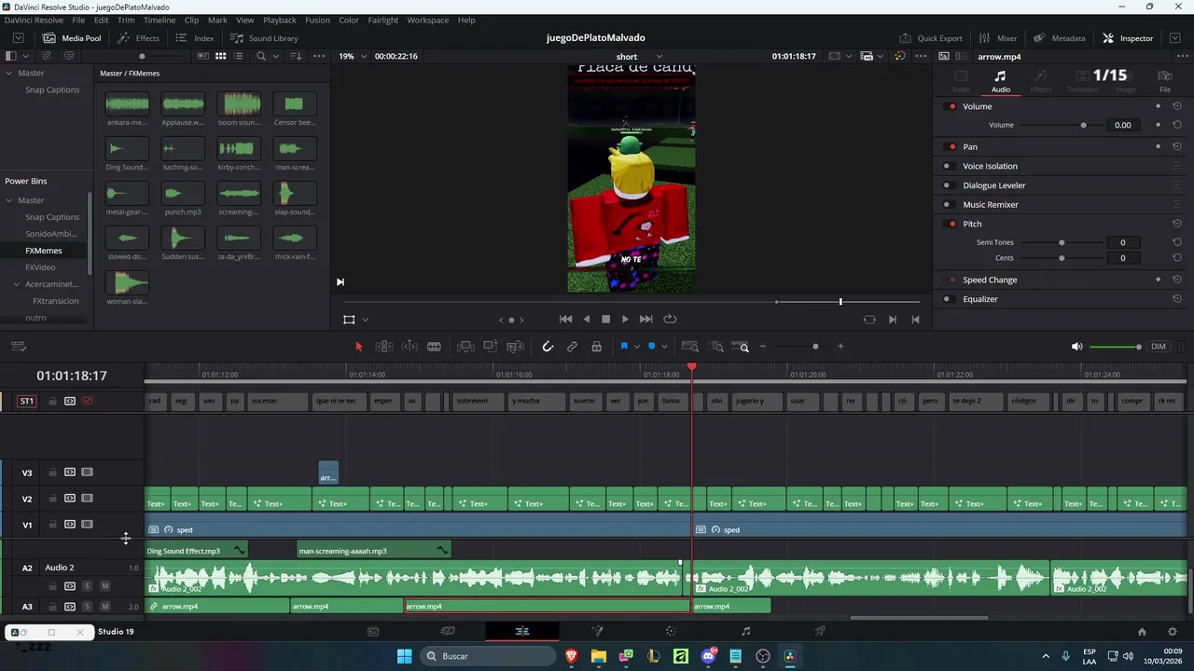Click the Overwrite Clip icon
The height and width of the screenshot is (671, 1194).
tap(490, 347)
